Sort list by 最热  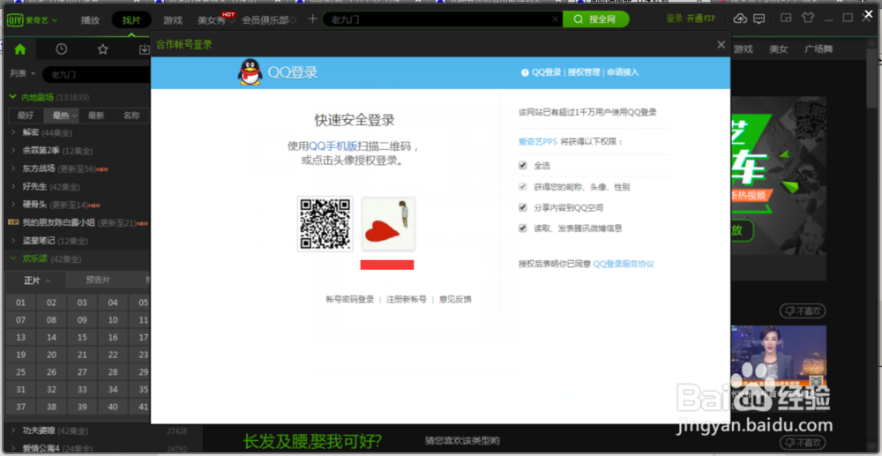61,116
